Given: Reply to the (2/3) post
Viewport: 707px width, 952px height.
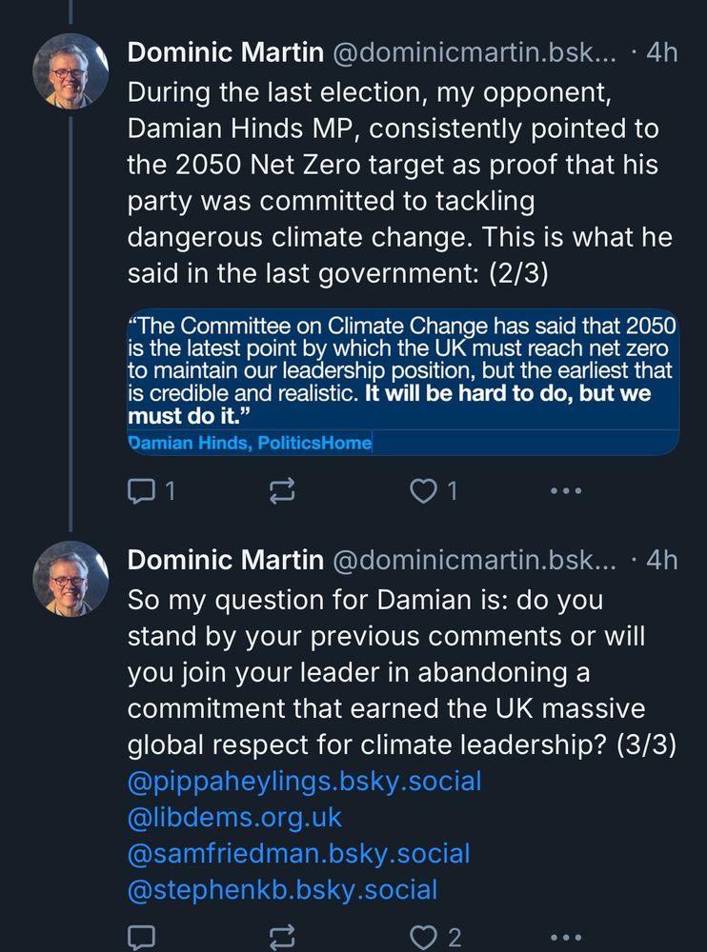Looking at the screenshot, I should (x=141, y=491).
